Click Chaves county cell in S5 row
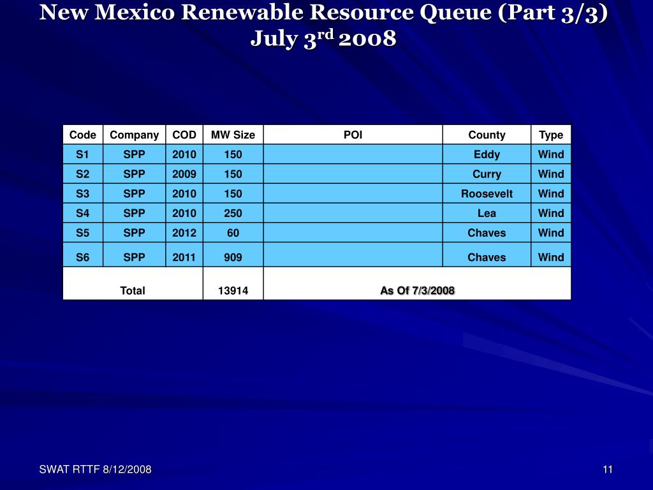The height and width of the screenshot is (490, 653). tap(487, 232)
